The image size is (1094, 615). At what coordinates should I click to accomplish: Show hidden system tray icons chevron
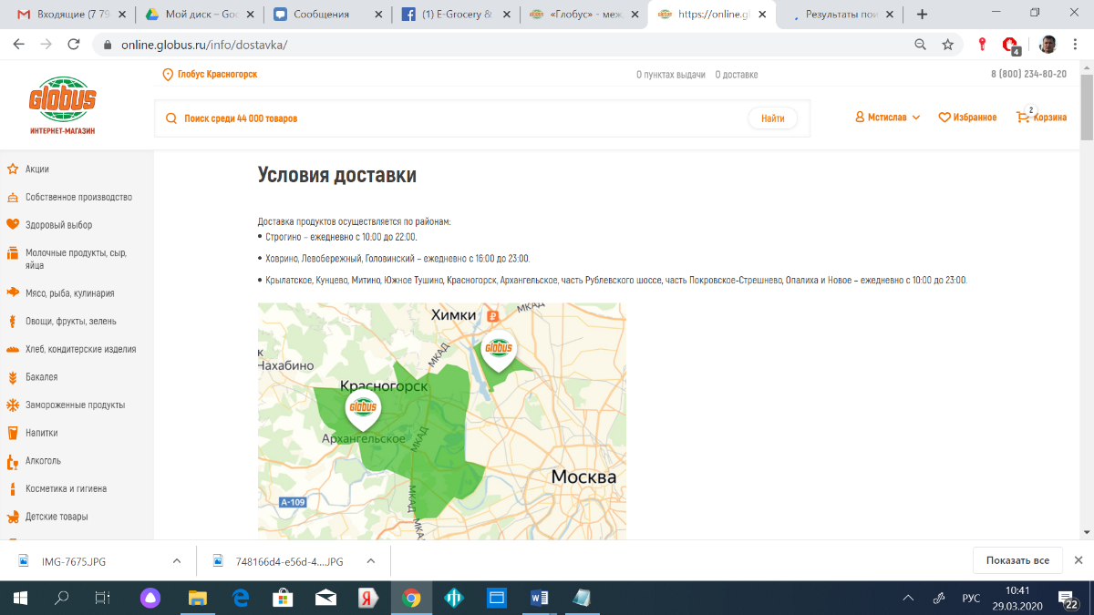[x=908, y=599]
